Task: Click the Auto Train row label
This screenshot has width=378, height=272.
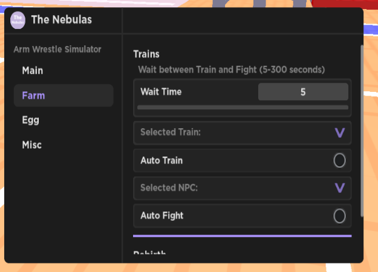Action: (x=161, y=160)
